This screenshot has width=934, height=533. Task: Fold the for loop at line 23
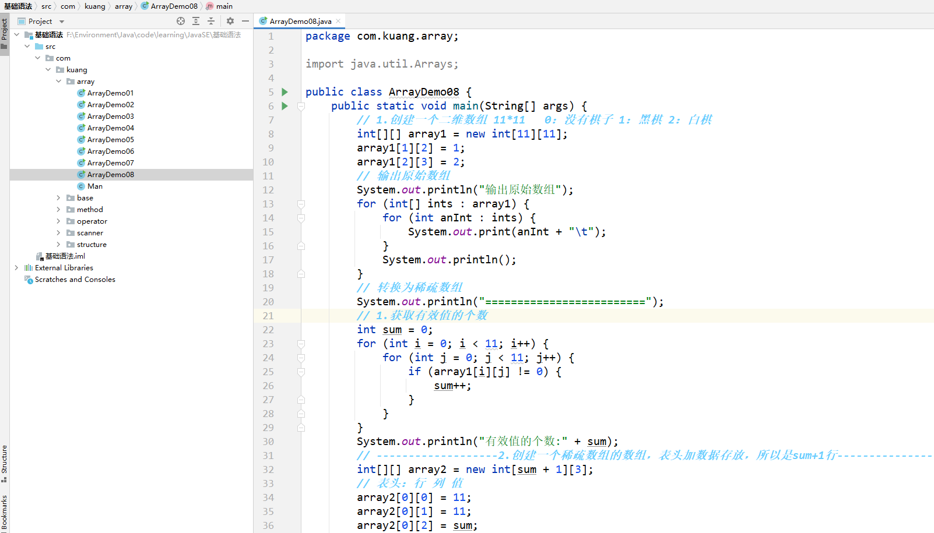click(301, 344)
